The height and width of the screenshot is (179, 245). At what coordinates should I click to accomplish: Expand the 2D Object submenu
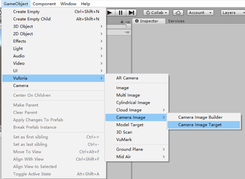53,34
